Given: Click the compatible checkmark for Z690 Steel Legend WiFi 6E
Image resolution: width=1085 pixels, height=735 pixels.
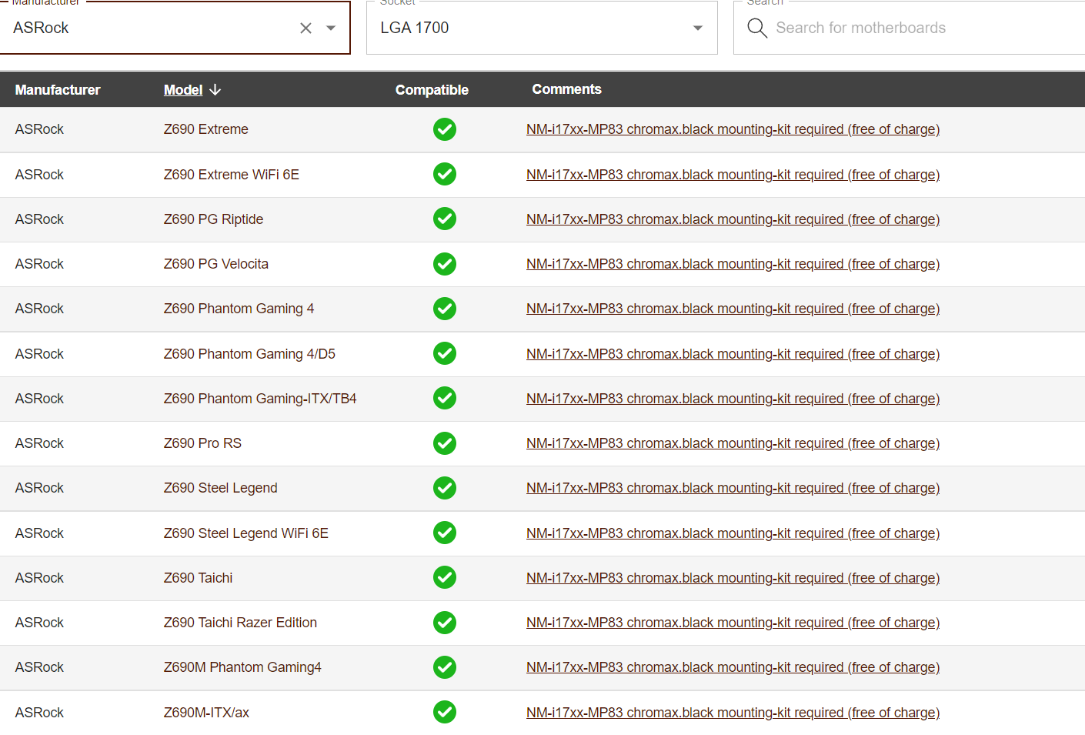Looking at the screenshot, I should 445,533.
